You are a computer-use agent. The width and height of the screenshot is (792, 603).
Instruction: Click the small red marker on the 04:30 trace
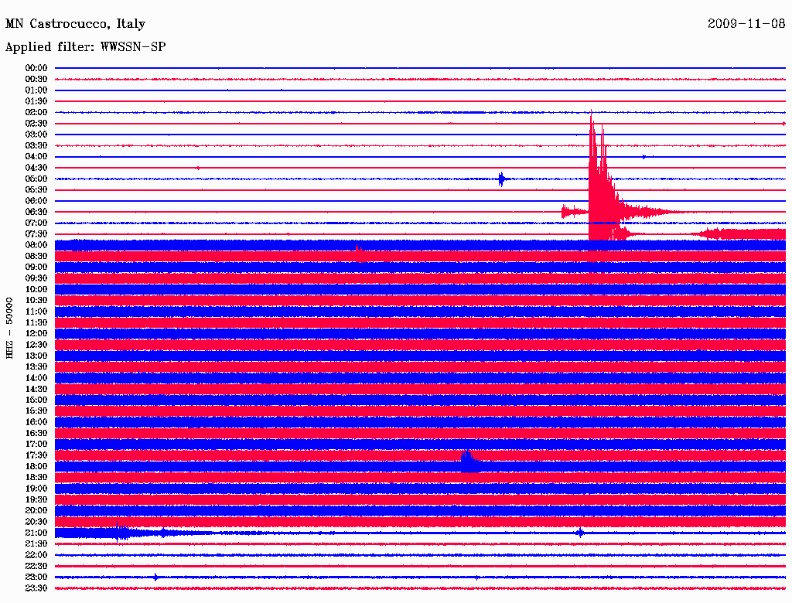[198, 168]
